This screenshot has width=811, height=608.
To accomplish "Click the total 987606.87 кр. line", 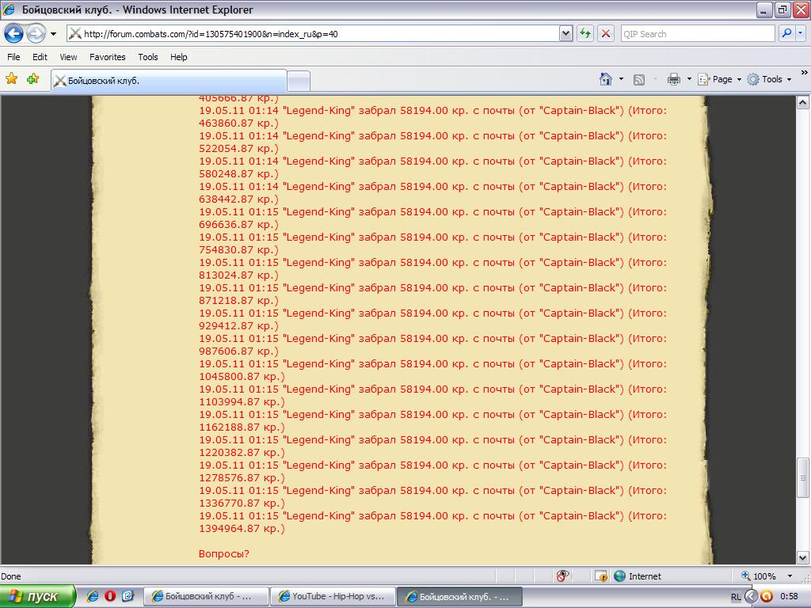I will (238, 351).
